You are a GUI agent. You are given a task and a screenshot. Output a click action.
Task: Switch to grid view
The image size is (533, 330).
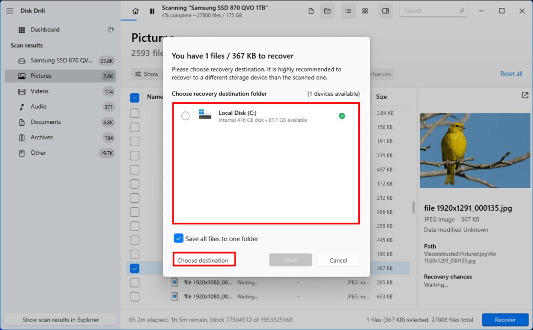click(365, 10)
